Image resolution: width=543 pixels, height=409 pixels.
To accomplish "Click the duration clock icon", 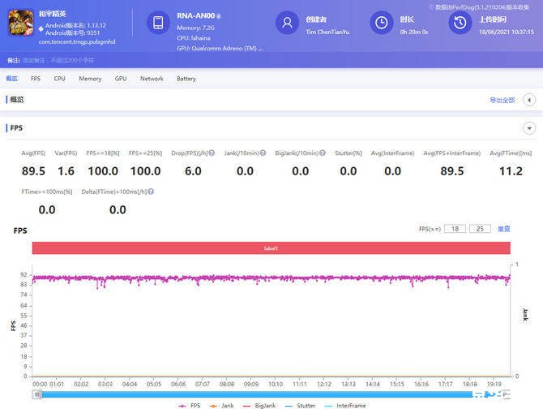I will (x=381, y=23).
